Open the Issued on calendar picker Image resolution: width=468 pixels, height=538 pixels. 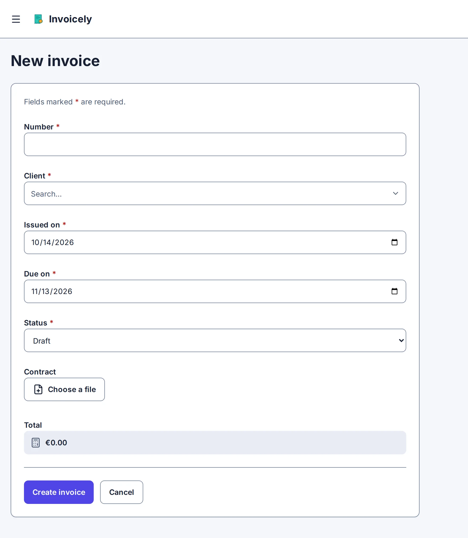[394, 242]
